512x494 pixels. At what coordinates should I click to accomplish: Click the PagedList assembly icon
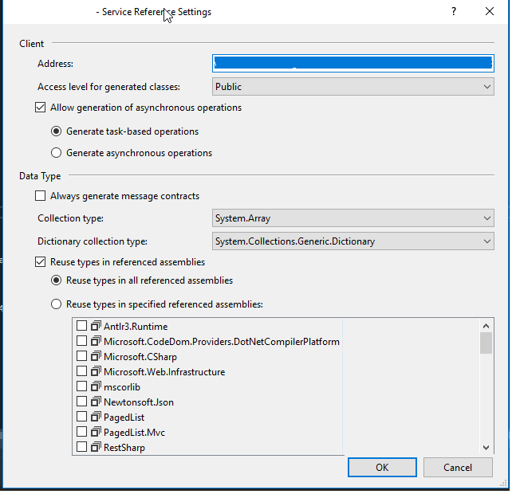click(96, 417)
